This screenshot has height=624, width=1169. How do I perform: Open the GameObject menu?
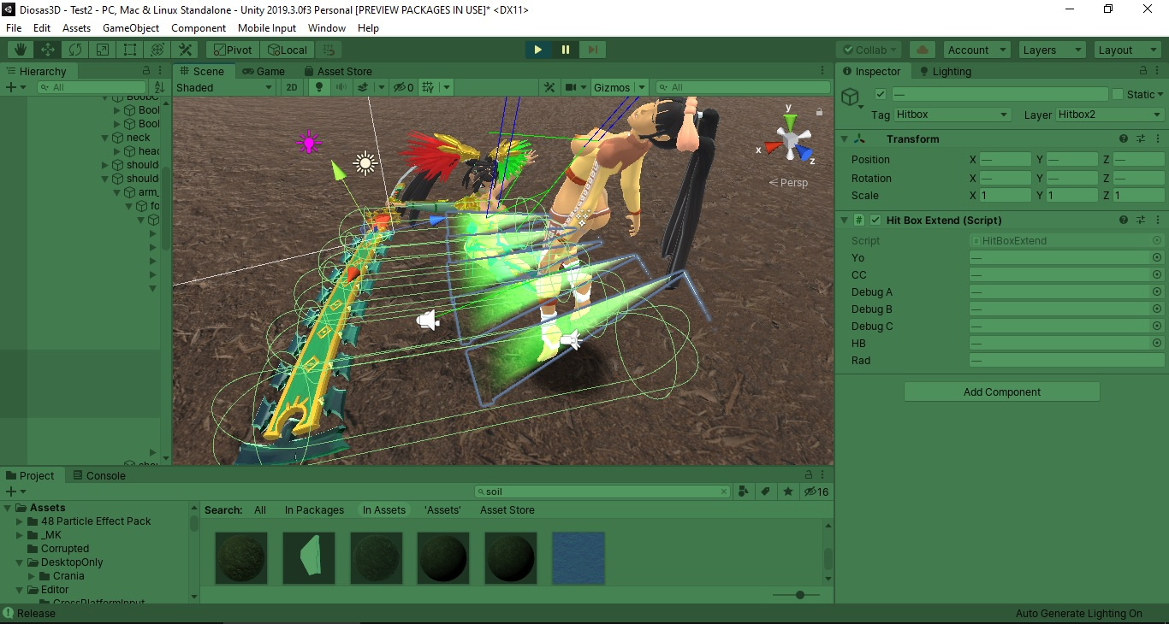pyautogui.click(x=131, y=28)
